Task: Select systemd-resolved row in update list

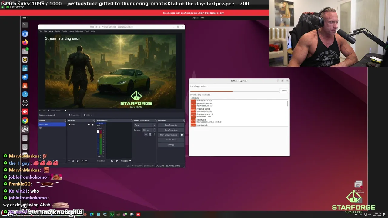Action: pos(239,104)
